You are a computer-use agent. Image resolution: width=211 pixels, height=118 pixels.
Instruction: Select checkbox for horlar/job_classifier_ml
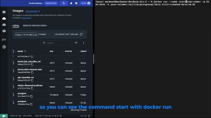pos(13,63)
